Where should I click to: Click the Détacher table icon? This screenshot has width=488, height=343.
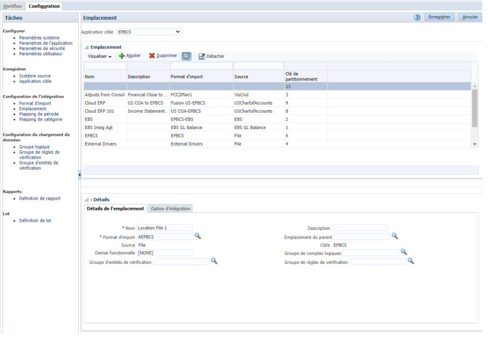click(202, 57)
